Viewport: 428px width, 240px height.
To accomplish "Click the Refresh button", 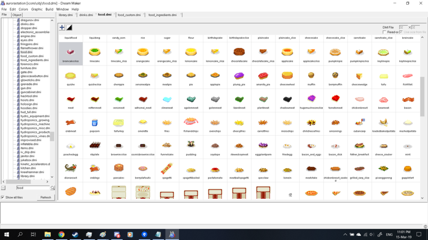I will pyautogui.click(x=46, y=197).
